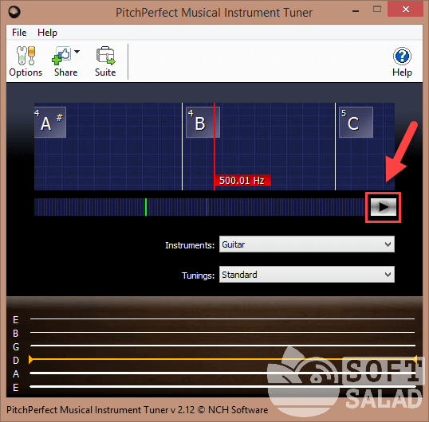Click the C 5 note label
This screenshot has width=429, height=422.
(x=356, y=122)
